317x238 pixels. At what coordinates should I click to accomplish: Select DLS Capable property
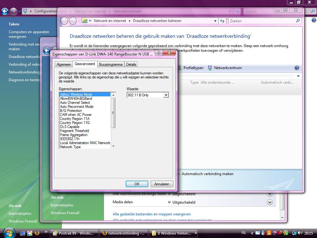point(85,127)
